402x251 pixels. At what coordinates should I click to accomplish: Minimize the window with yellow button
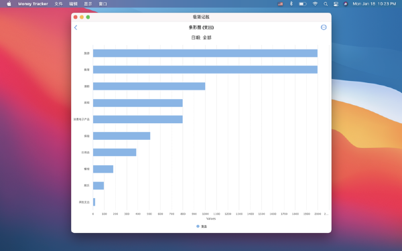pyautogui.click(x=82, y=17)
